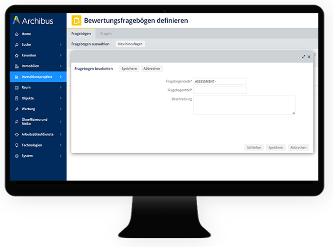Image resolution: width=333 pixels, height=247 pixels.
Task: Click the Immobilien building icon
Action: pos(17,66)
